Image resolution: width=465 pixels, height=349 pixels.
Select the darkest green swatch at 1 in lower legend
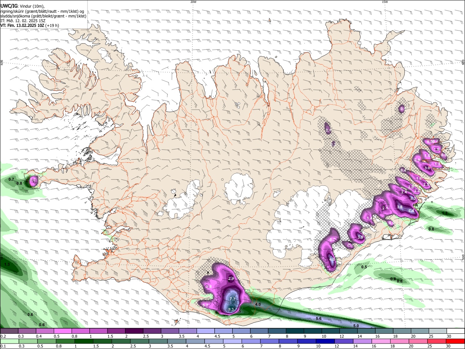coord(83,341)
